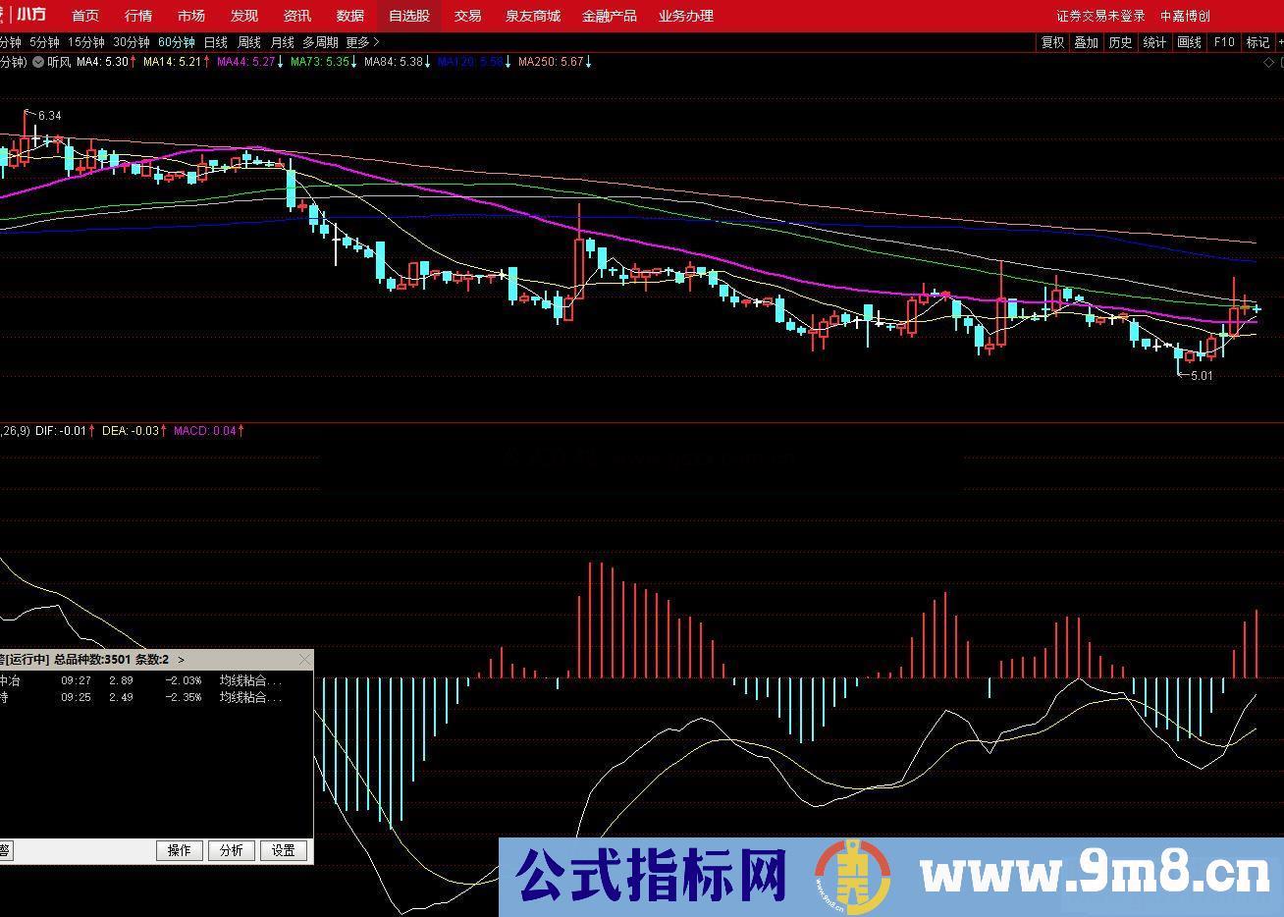
Task: Select the 统计 statistics icon
Action: click(x=1152, y=42)
